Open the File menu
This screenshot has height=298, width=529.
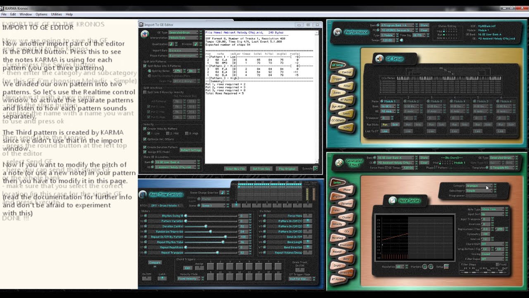point(4,14)
